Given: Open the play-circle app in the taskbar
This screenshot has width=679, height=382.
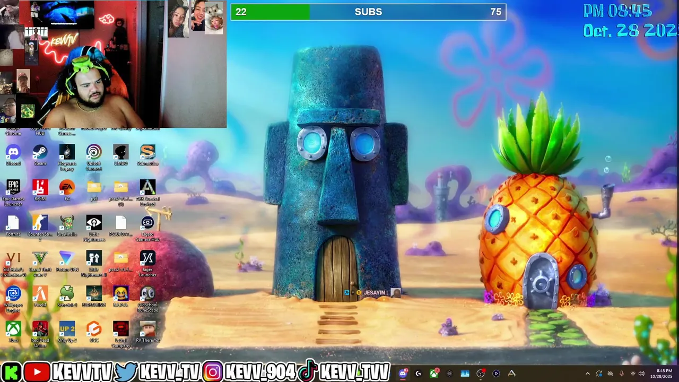Looking at the screenshot, I should pyautogui.click(x=496, y=374).
